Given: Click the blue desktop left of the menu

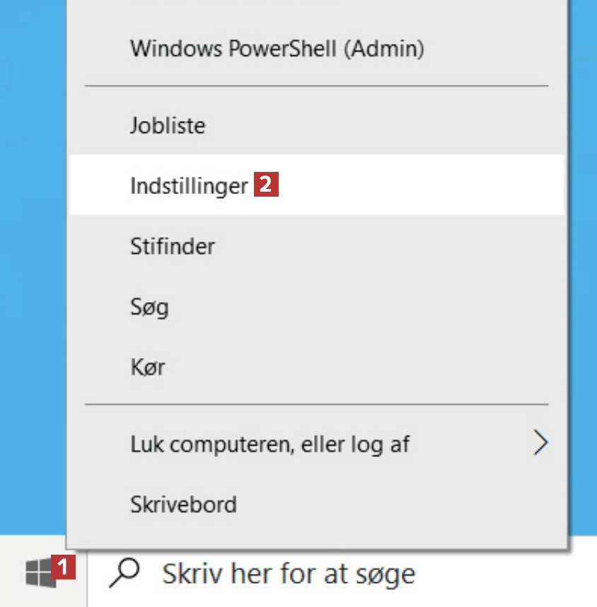Looking at the screenshot, I should coord(32,283).
